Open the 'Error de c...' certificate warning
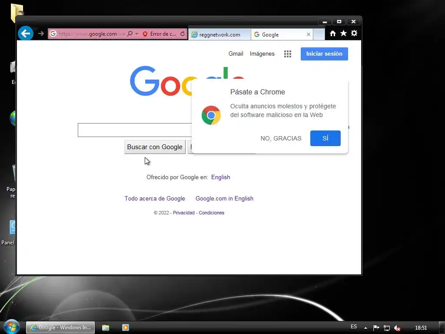Viewport: 445px width, 334px height. 163,34
